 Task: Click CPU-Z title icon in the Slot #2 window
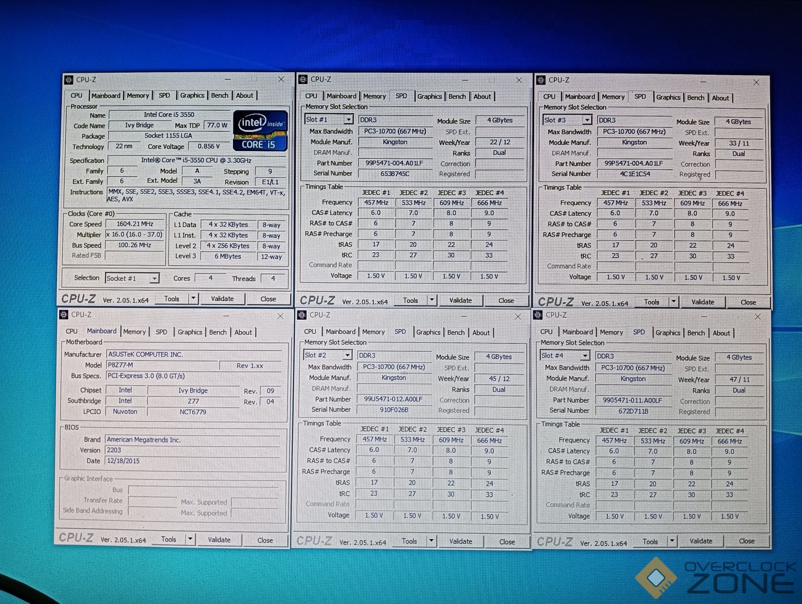[302, 315]
